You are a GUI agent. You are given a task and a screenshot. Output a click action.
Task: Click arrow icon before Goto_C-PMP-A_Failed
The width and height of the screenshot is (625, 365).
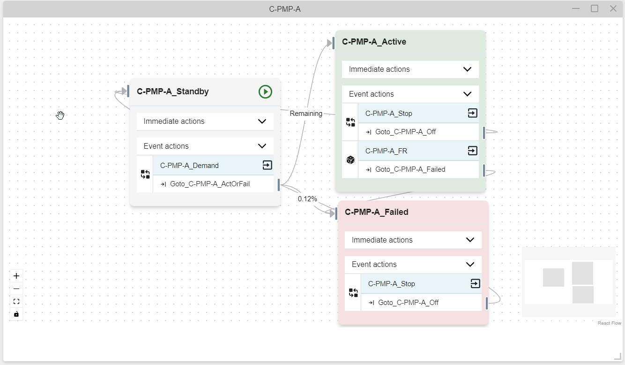pyautogui.click(x=368, y=169)
